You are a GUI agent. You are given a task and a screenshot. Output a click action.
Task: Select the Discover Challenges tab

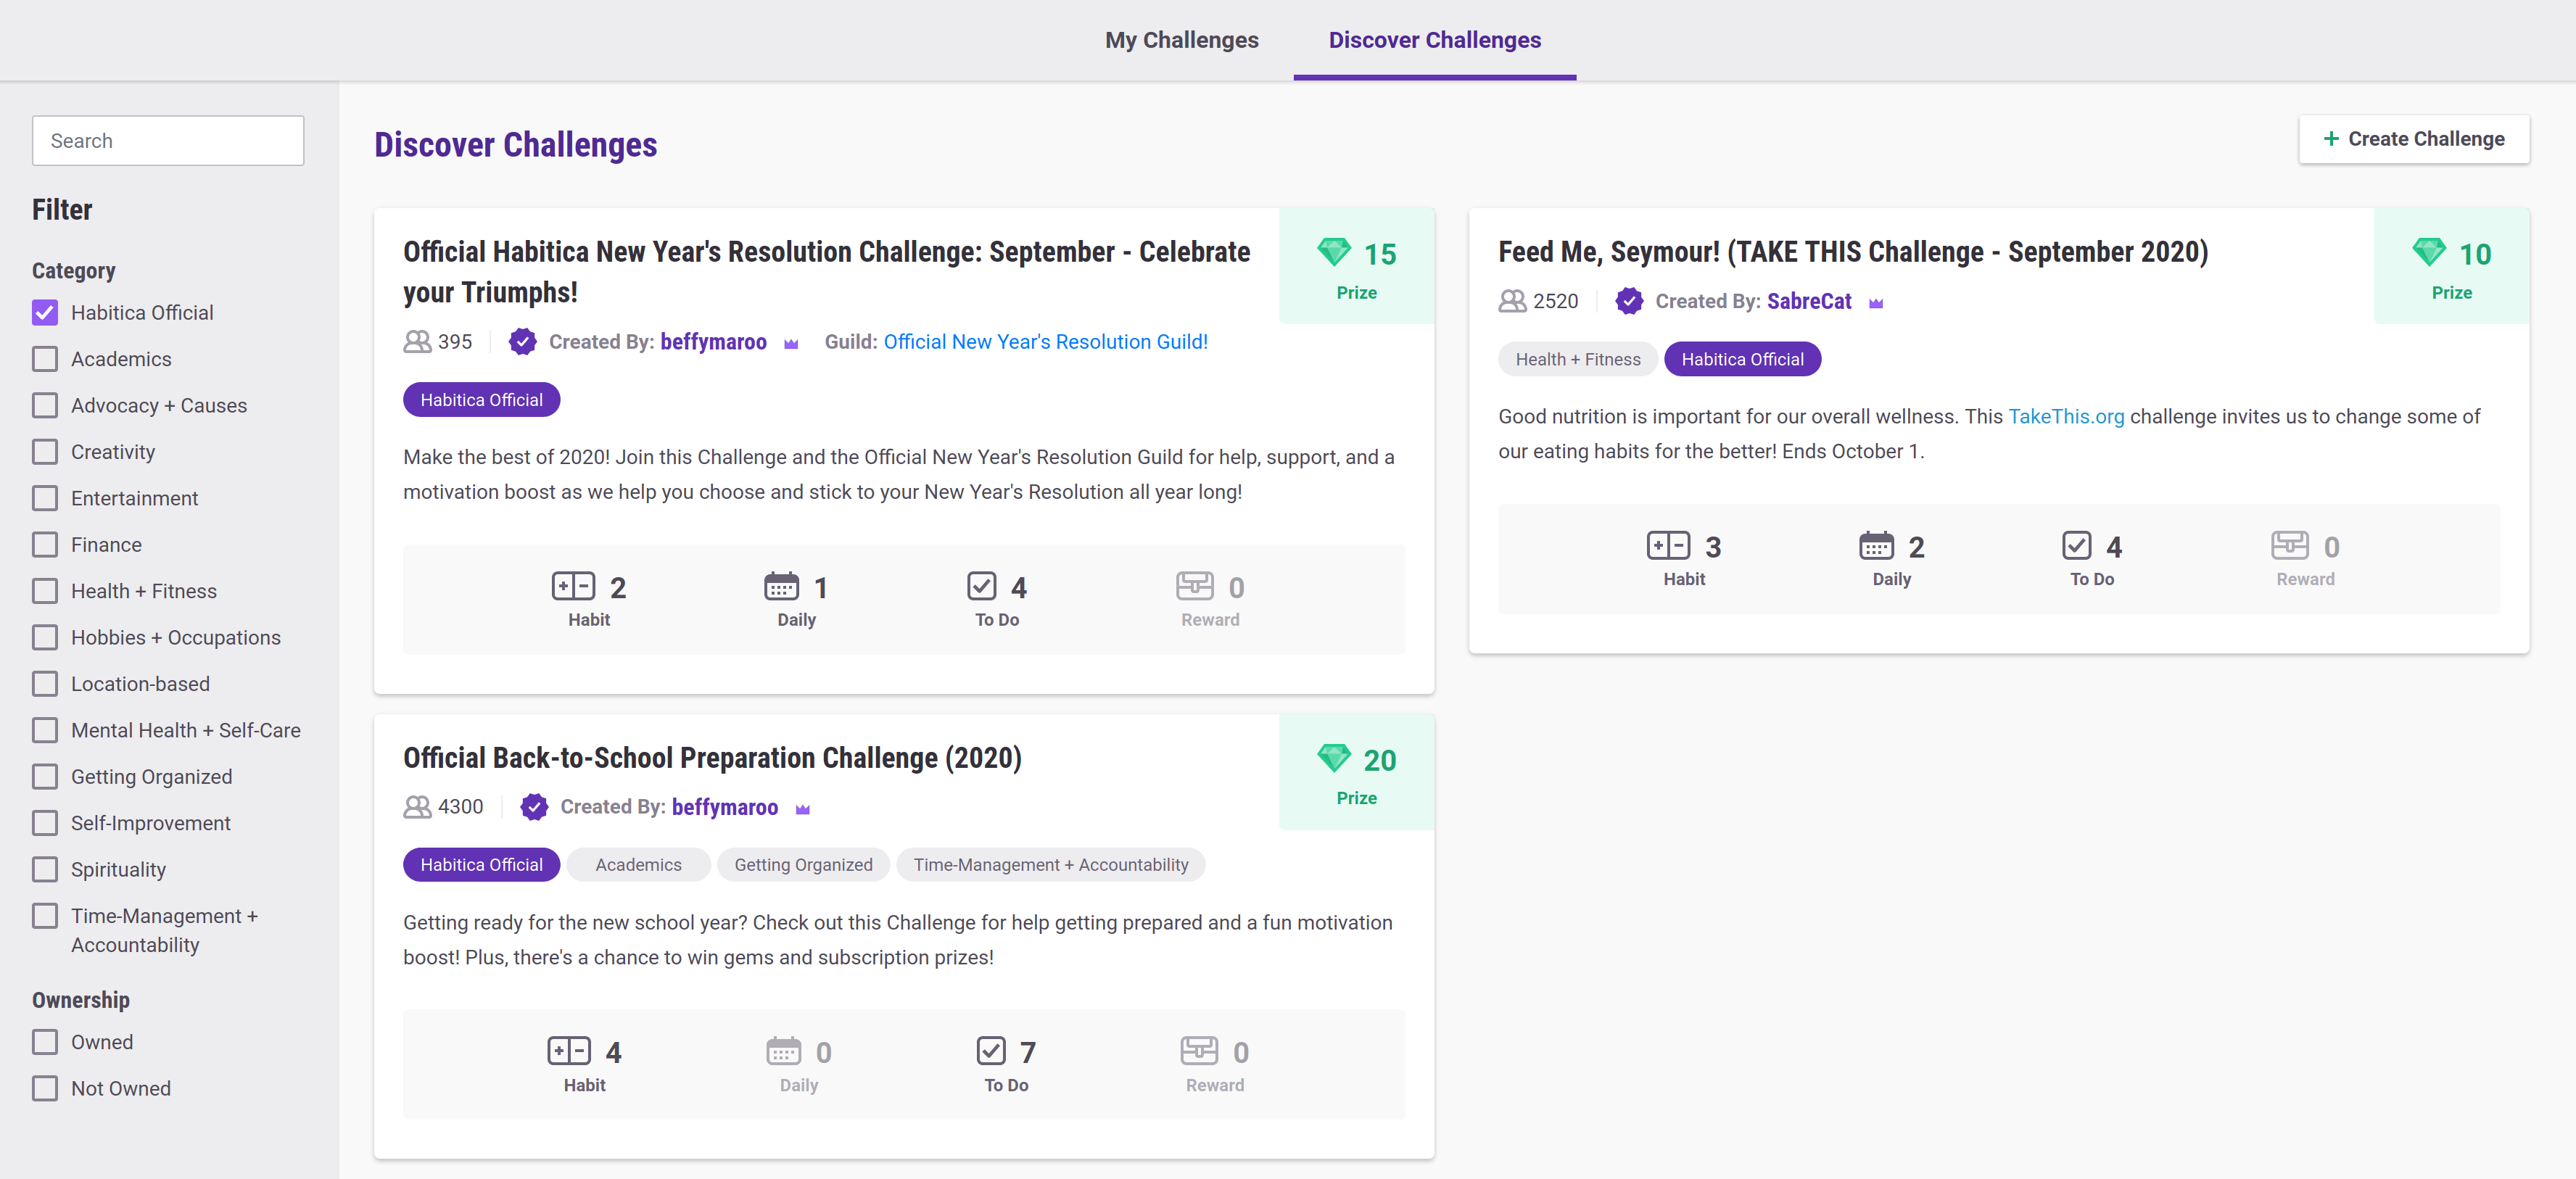point(1434,40)
